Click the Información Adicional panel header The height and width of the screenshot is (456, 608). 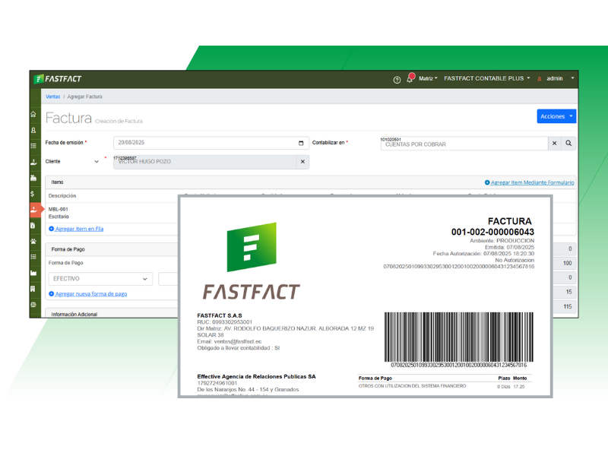(112, 314)
